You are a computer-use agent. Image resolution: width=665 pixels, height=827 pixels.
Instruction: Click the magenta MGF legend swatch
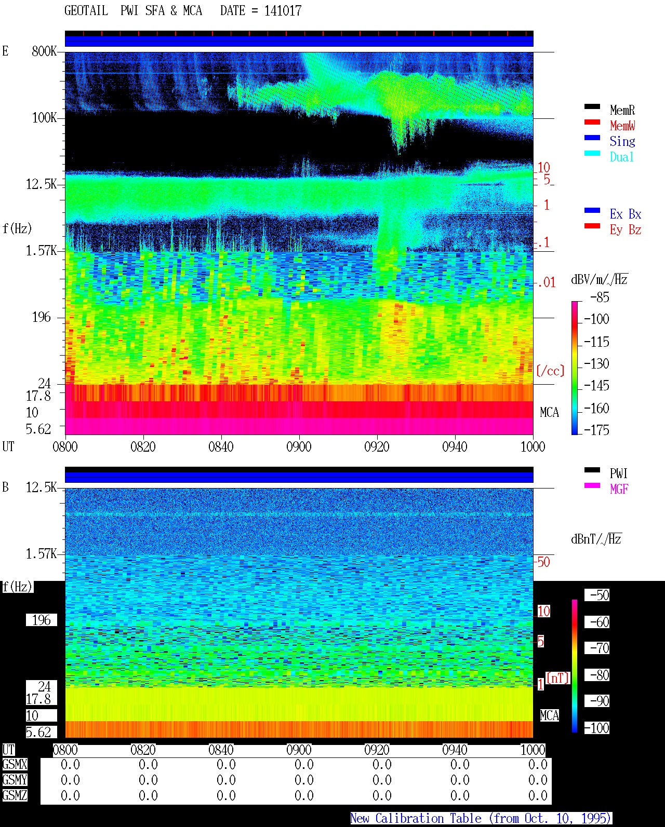tap(592, 485)
